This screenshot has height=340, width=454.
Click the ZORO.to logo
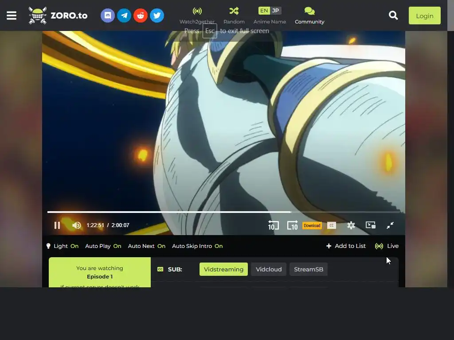pyautogui.click(x=58, y=15)
